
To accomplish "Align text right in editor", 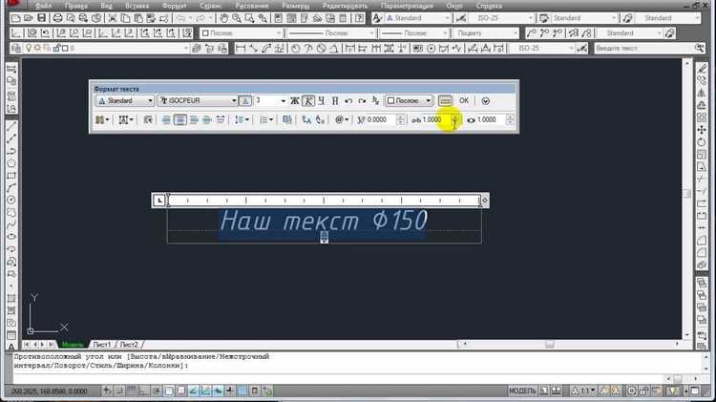I will (x=194, y=119).
